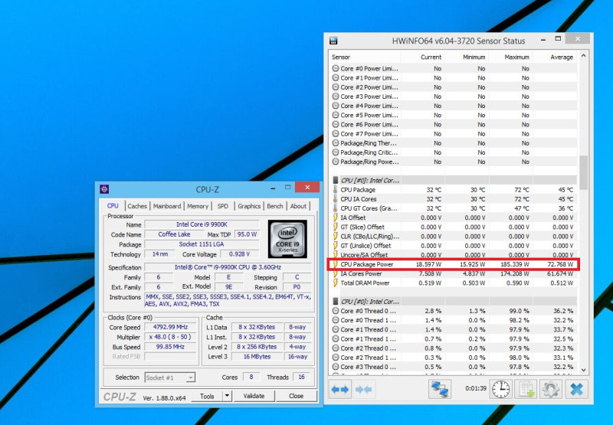Click the thermometer icon beside CPU IA Cores
Screen dimensions: 613x425
tap(335, 199)
